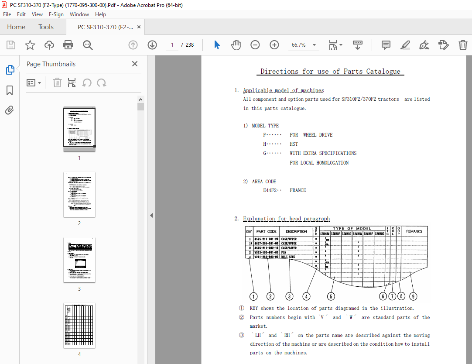This screenshot has height=364, width=472.
Task: Click the thumbnails panel scrollbar handle
Action: point(140,107)
